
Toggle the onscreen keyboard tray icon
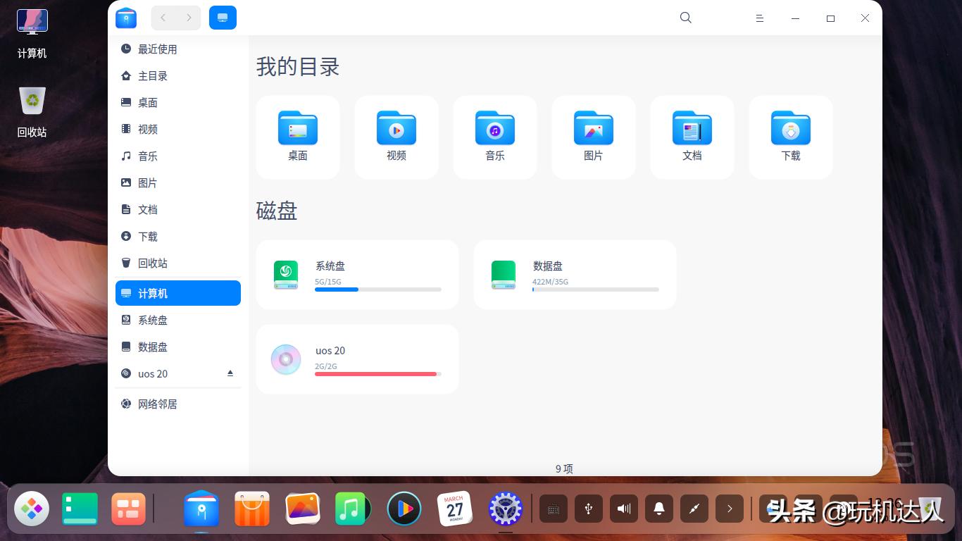click(x=554, y=508)
